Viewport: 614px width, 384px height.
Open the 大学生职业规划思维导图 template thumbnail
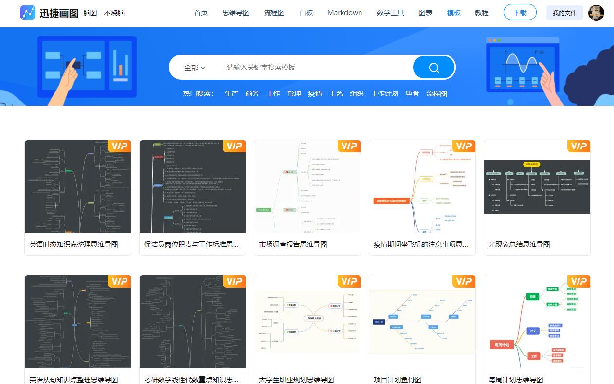pyautogui.click(x=307, y=321)
